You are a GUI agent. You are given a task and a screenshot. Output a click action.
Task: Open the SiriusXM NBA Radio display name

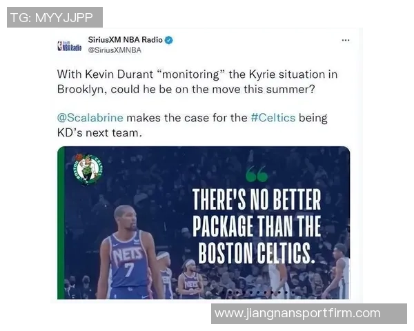point(125,40)
